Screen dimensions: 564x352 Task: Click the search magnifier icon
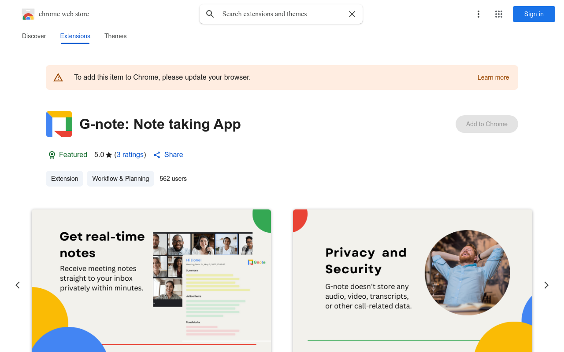[x=210, y=14]
